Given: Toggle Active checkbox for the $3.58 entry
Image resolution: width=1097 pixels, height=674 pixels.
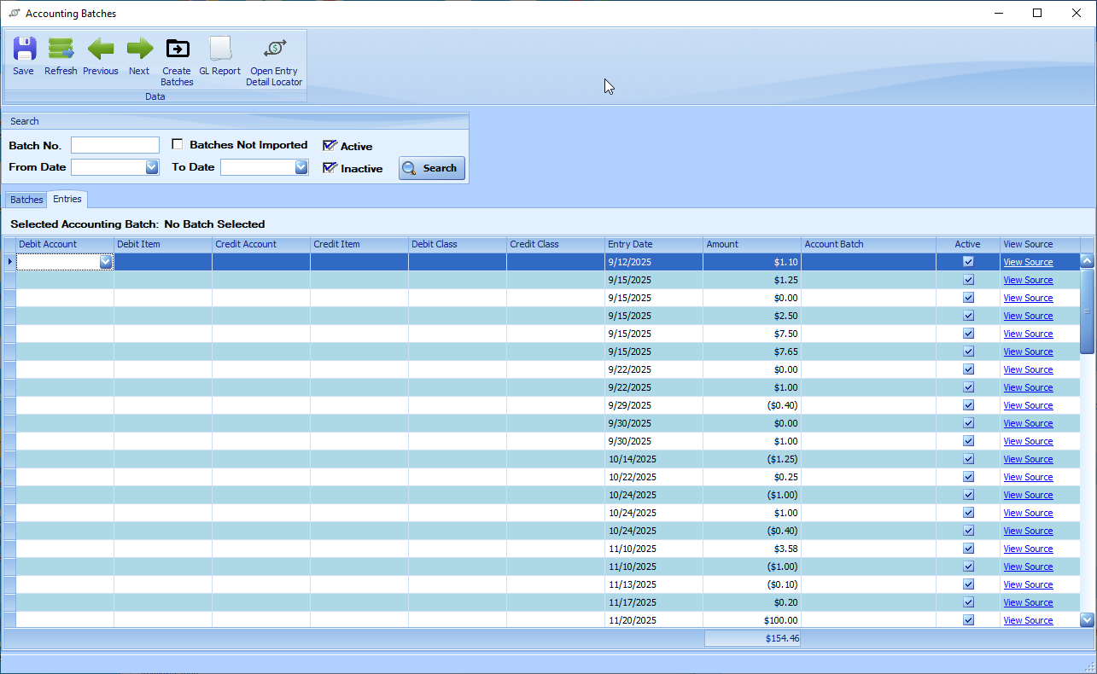Looking at the screenshot, I should click(x=968, y=549).
